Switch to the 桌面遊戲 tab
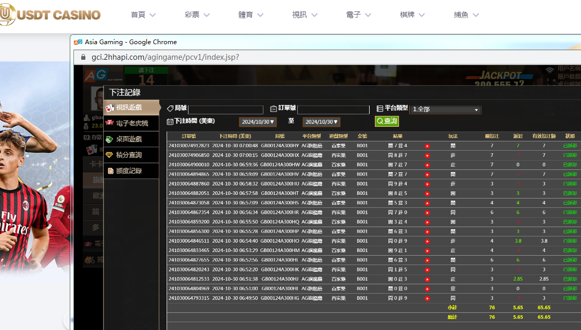581x330 pixels. click(x=129, y=139)
